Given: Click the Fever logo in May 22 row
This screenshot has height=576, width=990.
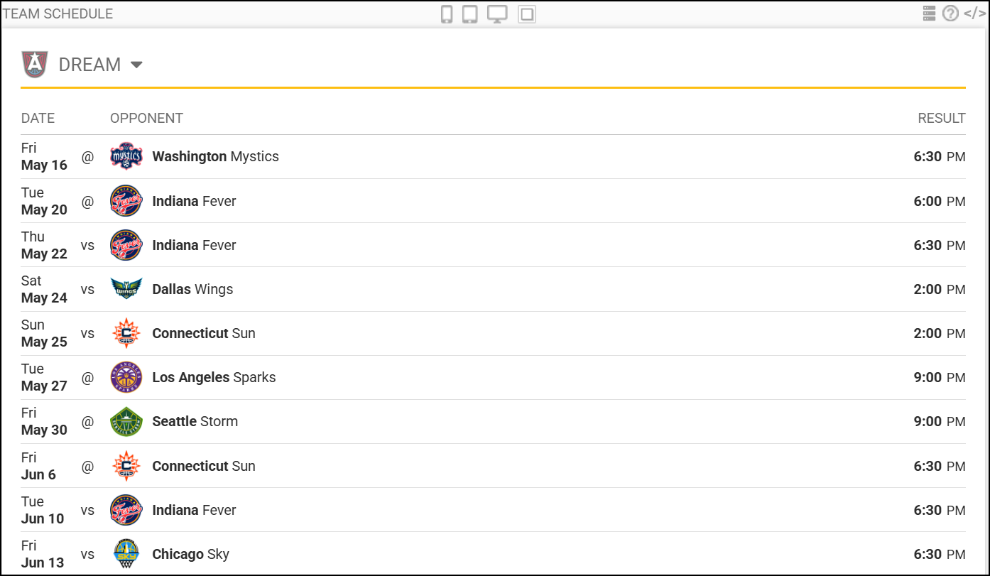Looking at the screenshot, I should (126, 245).
